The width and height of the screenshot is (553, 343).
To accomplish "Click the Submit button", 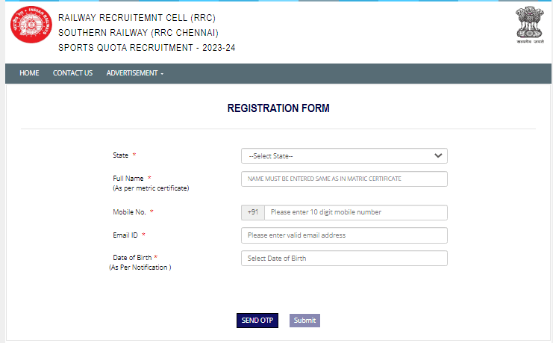I will point(304,321).
